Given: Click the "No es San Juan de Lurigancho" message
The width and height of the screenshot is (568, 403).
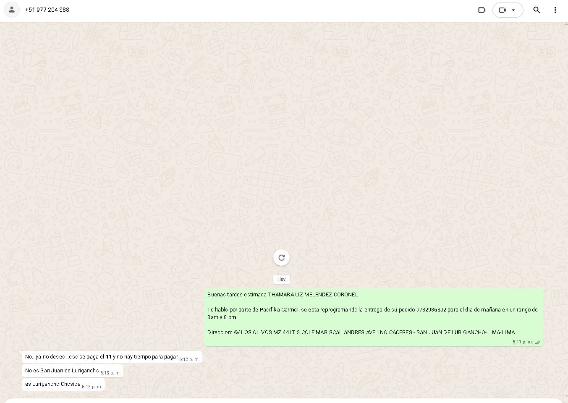Looking at the screenshot, I should tap(62, 371).
